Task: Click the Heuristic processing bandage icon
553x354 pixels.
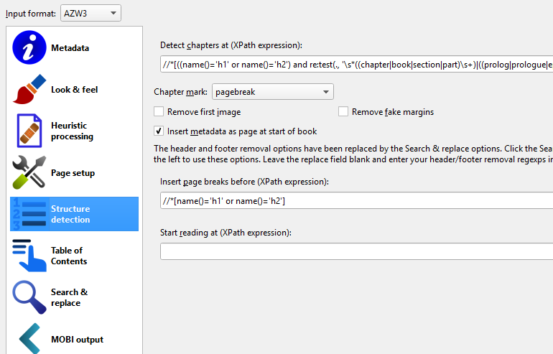Action: (29, 131)
